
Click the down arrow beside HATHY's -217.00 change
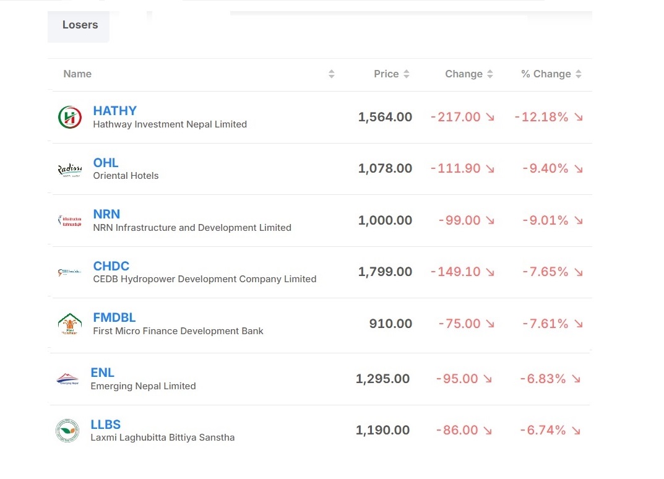(490, 118)
